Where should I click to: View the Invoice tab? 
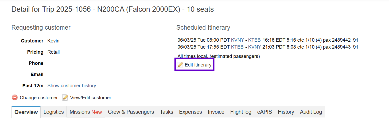pos(216,112)
